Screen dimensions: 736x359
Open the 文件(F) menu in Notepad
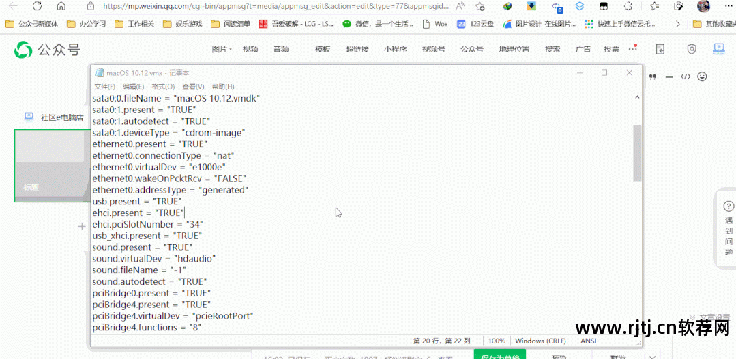click(104, 87)
